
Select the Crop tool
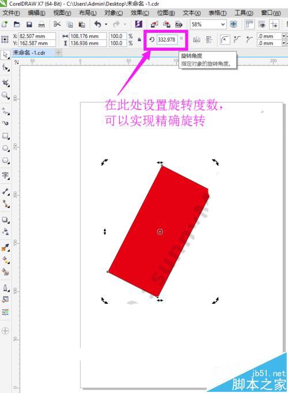point(5,83)
